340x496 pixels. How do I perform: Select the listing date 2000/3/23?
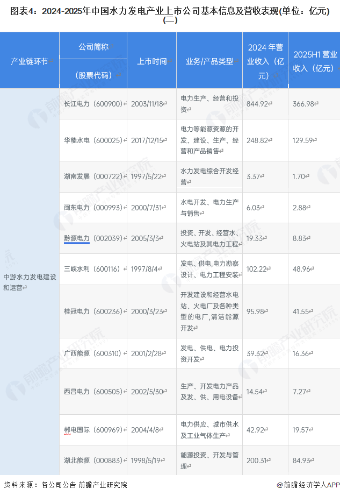pyautogui.click(x=147, y=311)
